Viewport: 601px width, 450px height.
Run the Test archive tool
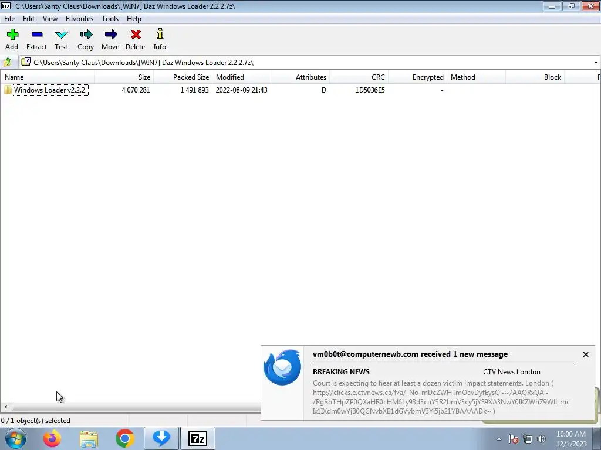click(61, 35)
